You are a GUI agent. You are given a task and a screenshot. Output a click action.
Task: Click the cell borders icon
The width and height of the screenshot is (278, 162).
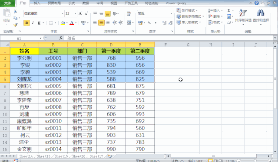[51, 23]
